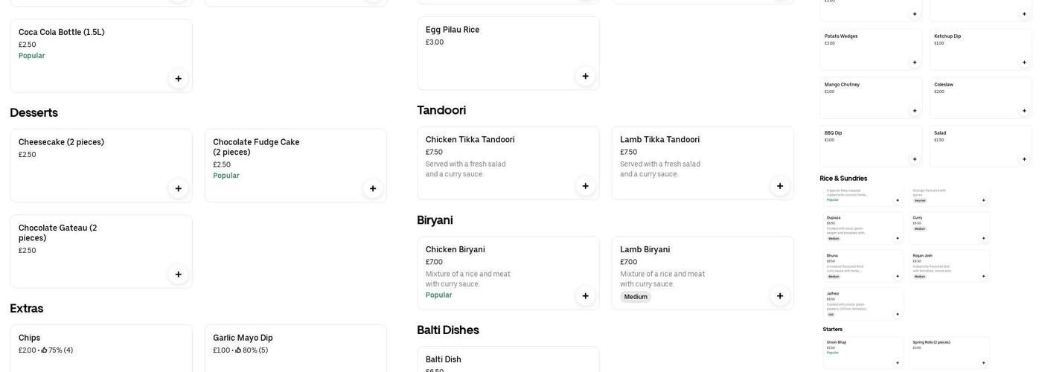Screen dimensions: 1042x372
Task: Add Lamb Biryani using plus button
Action: click(x=780, y=296)
